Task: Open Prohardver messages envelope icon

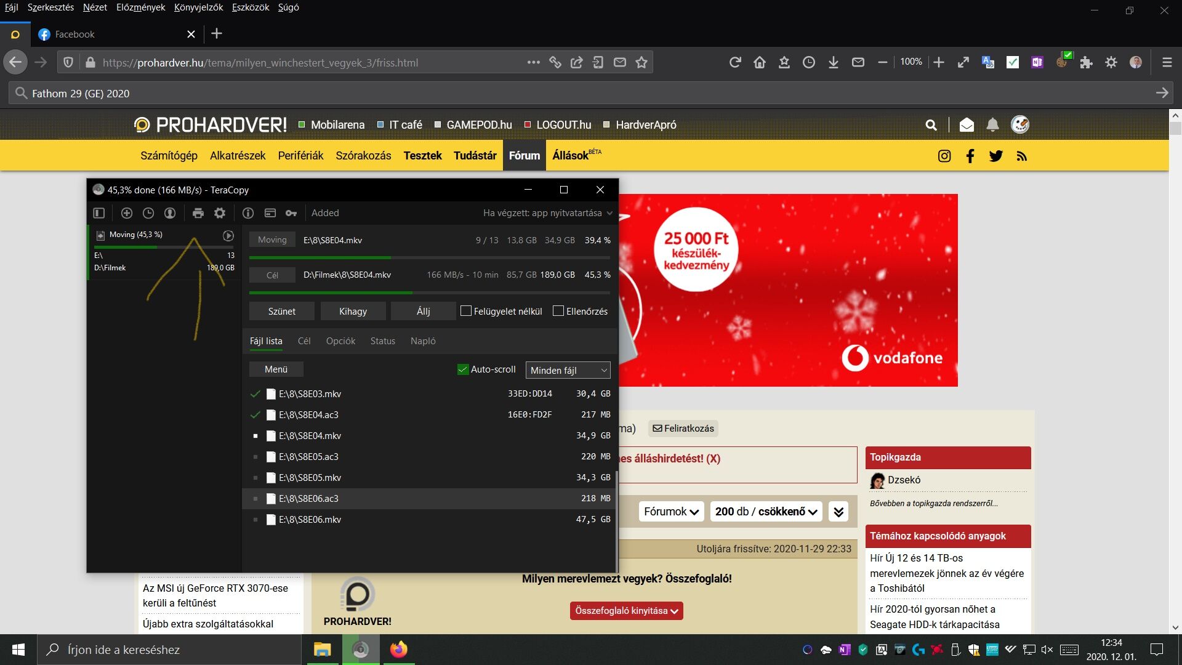Action: (967, 125)
